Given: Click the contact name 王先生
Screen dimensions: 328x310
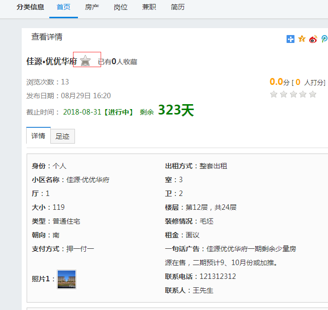Looking at the screenshot, I should click(x=203, y=290).
